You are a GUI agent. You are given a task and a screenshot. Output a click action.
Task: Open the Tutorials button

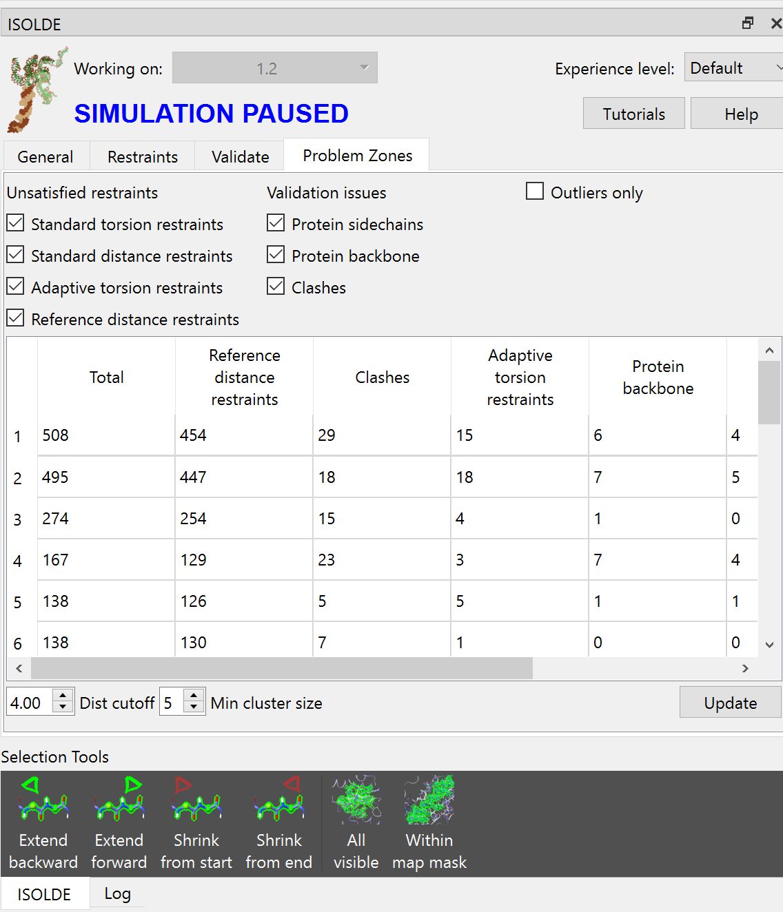click(x=634, y=114)
